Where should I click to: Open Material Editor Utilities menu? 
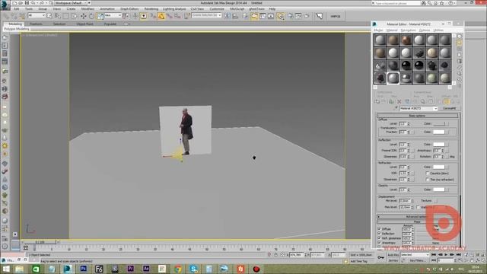(438, 30)
